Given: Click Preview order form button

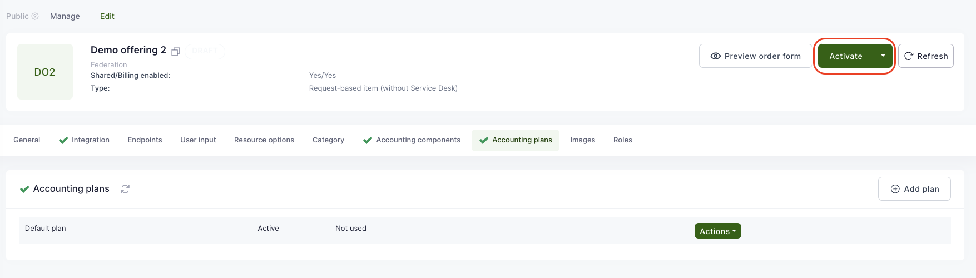Looking at the screenshot, I should (x=755, y=56).
